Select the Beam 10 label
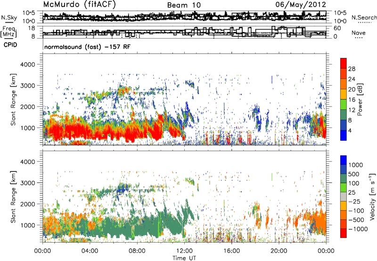The image size is (377, 261). coord(184,5)
